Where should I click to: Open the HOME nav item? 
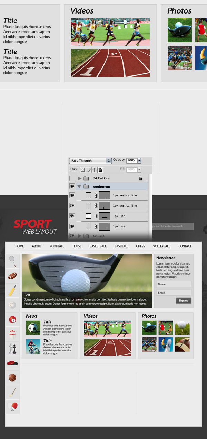point(20,246)
